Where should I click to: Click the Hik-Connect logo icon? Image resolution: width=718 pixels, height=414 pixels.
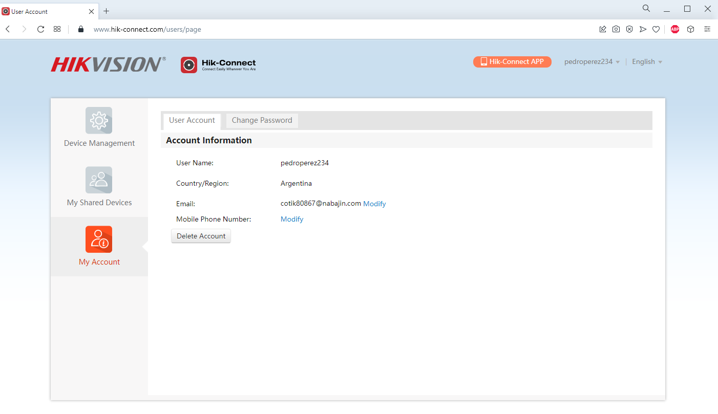point(189,65)
